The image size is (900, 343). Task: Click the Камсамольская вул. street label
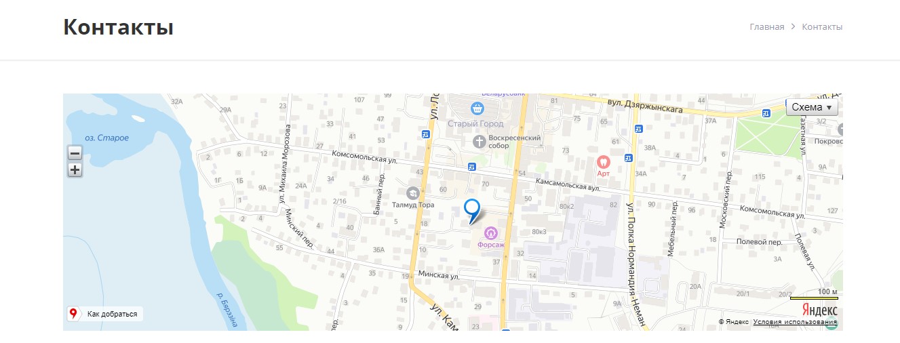pyautogui.click(x=568, y=184)
